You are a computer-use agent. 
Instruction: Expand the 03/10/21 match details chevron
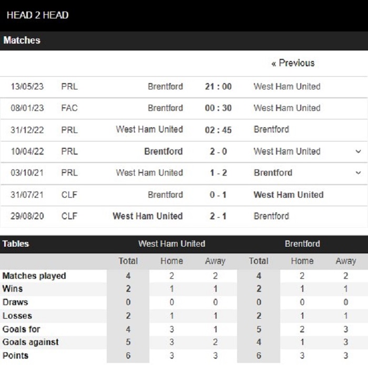(359, 173)
